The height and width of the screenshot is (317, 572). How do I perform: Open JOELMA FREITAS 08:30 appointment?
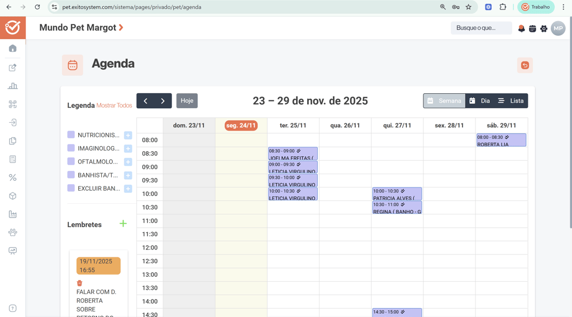293,154
